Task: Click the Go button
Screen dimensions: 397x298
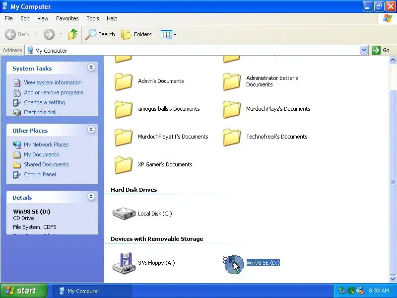Action: [381, 50]
